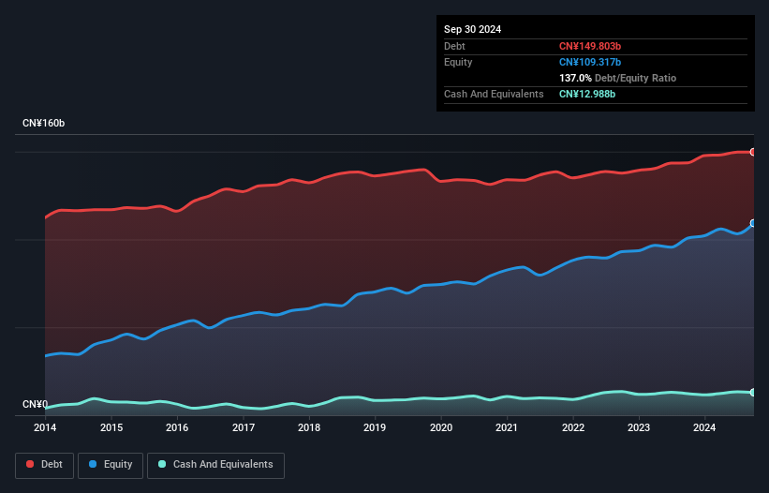Click the 2015 x-axis label
The image size is (769, 493).
point(111,427)
